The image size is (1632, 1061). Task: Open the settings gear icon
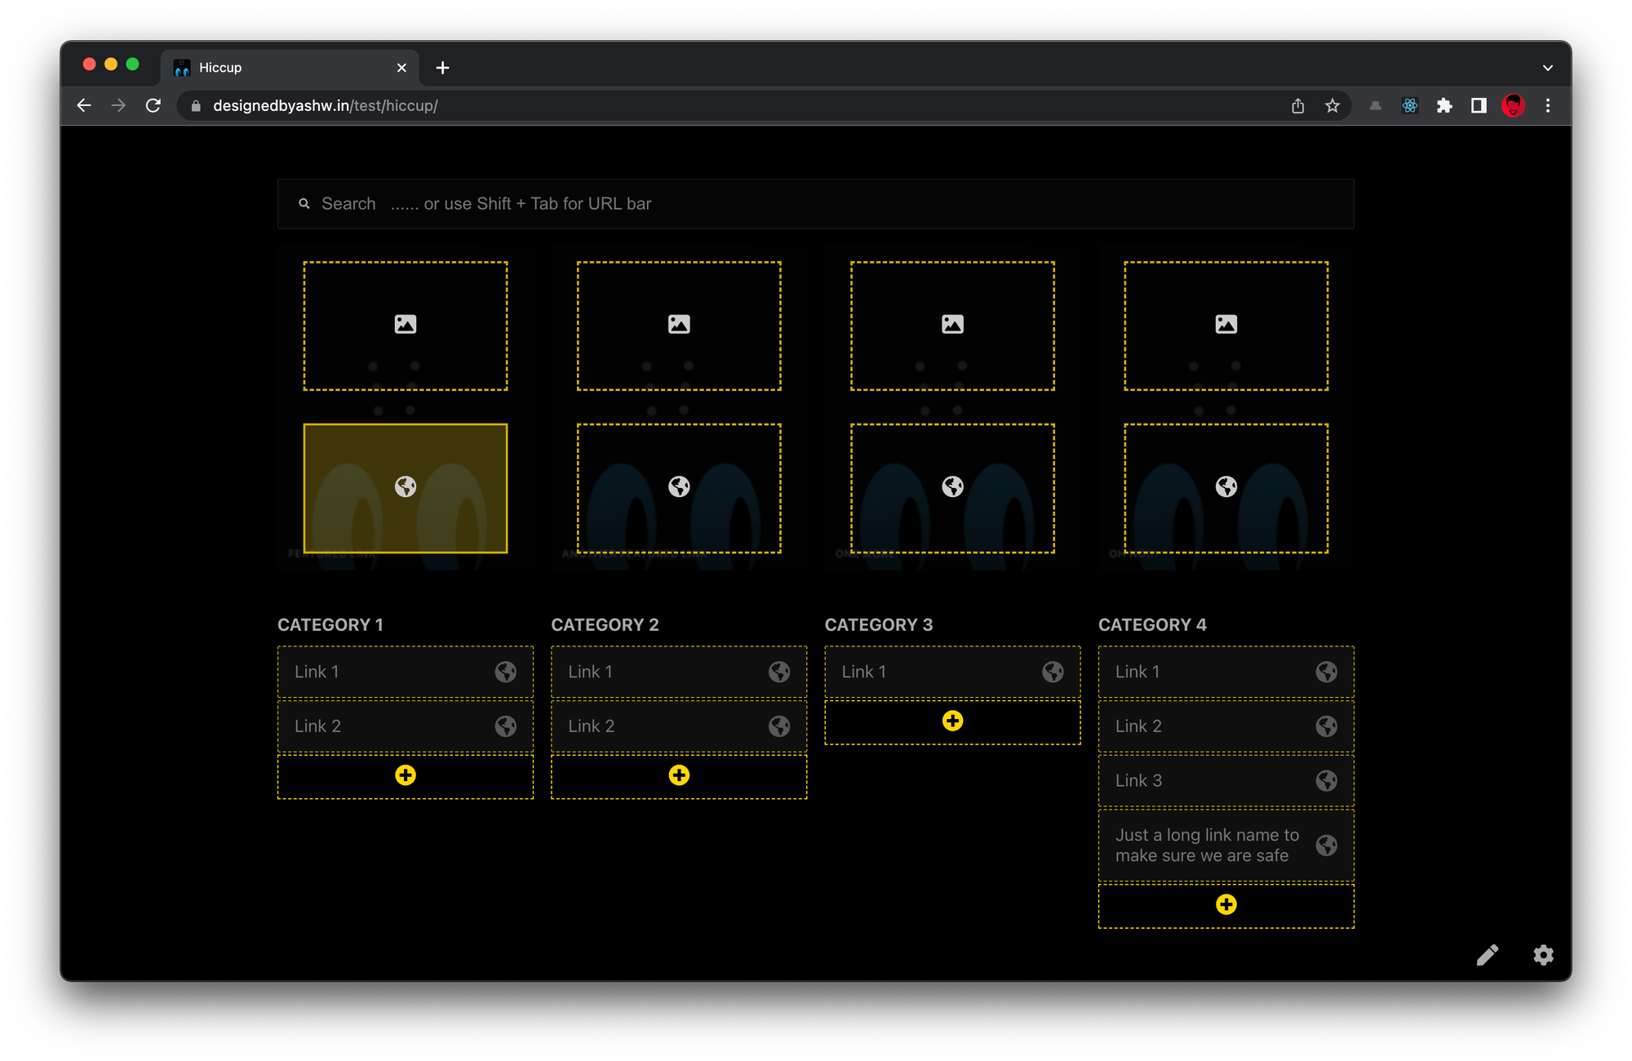click(x=1543, y=955)
